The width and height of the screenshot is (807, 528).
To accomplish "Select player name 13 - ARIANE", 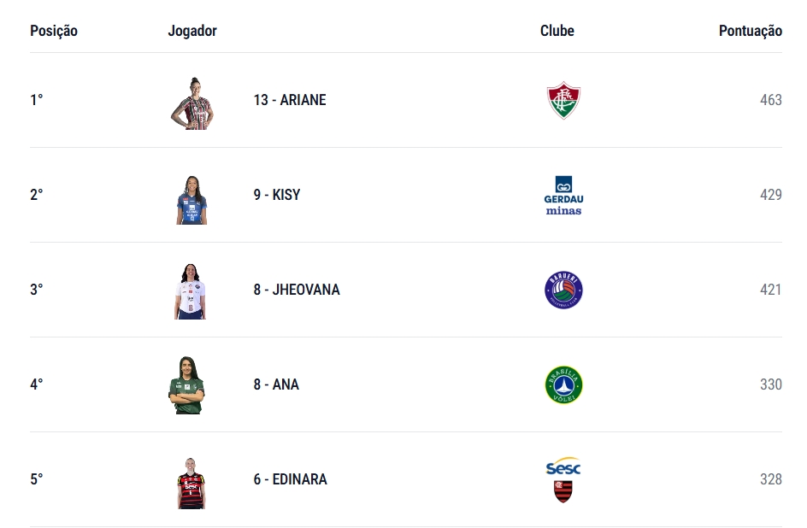I will click(x=290, y=100).
